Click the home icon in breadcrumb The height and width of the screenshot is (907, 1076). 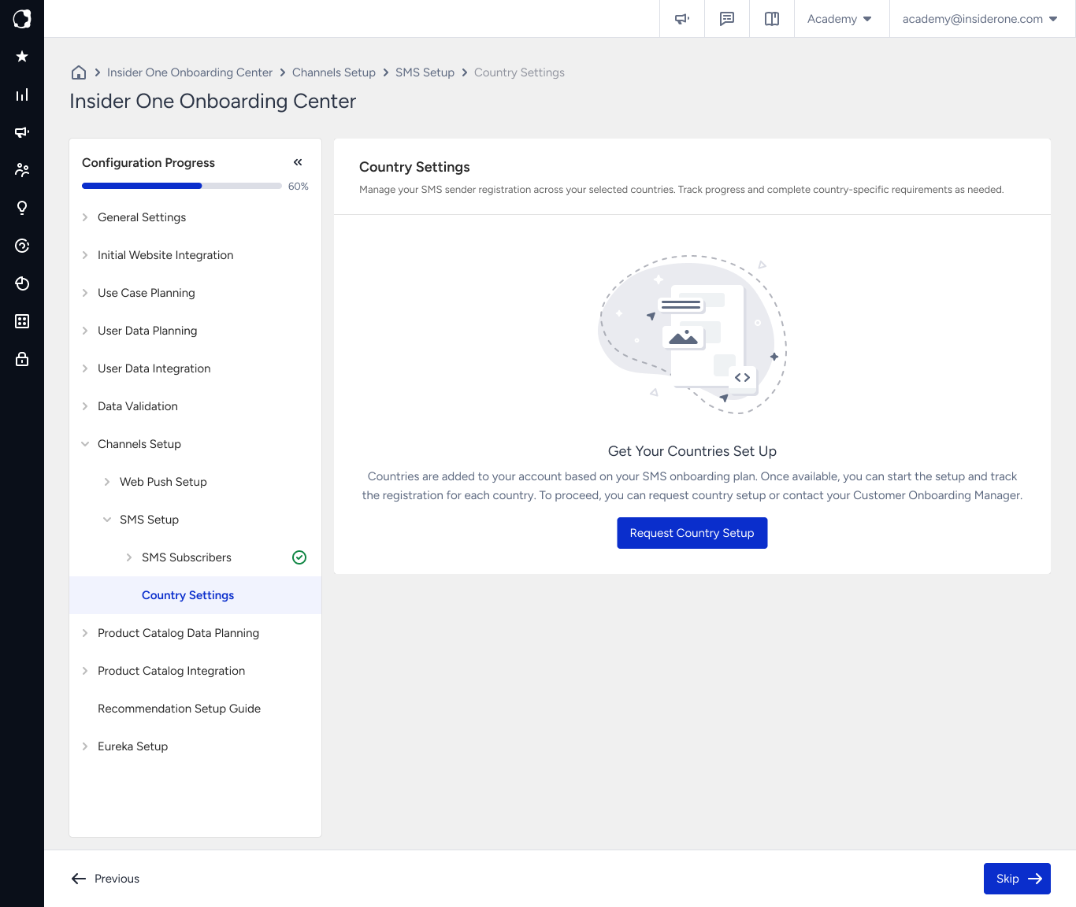pos(79,72)
